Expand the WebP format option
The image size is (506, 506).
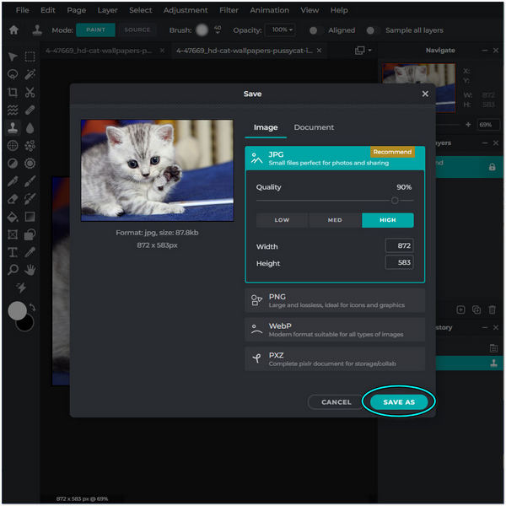coord(335,330)
